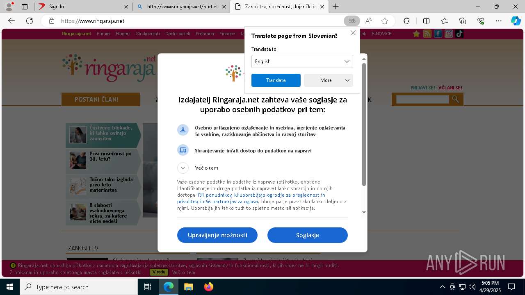Click the Soglasje consent button
Screen dimensions: 525x295
308,235
